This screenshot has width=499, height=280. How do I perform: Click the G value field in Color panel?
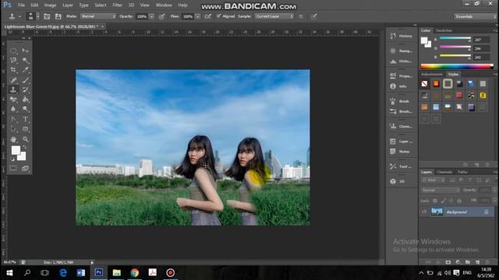(481, 48)
